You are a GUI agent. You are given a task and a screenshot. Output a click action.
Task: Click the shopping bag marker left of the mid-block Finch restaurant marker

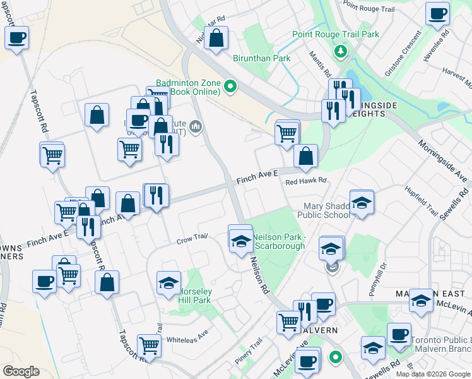click(x=128, y=203)
